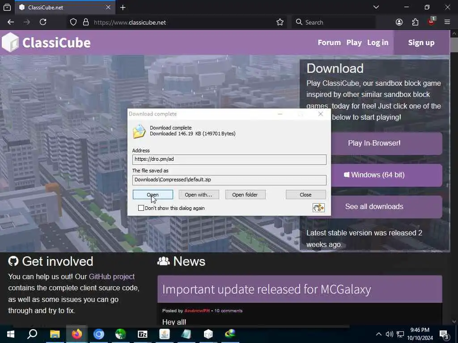The height and width of the screenshot is (343, 458).
Task: Open the downloaded default.zip file
Action: point(153,195)
